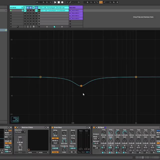Toggle the Drum Buss Comp switch

point(55,152)
